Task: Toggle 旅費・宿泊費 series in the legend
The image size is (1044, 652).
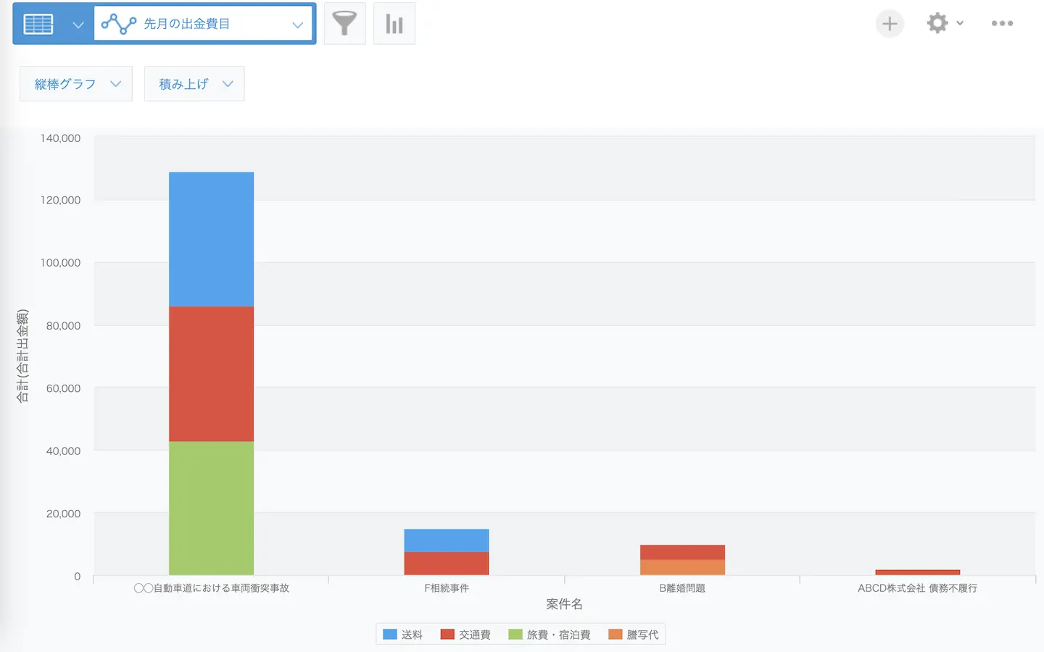Action: pos(550,635)
